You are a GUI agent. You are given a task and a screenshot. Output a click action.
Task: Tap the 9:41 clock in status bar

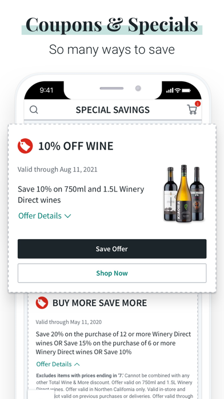pyautogui.click(x=46, y=91)
